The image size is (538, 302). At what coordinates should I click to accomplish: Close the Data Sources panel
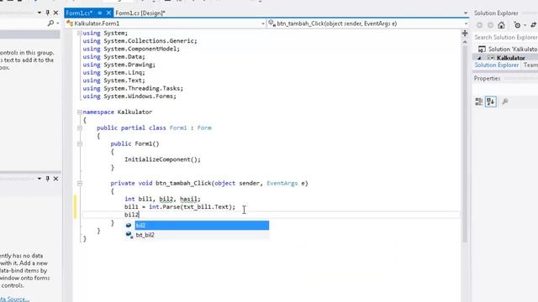55,179
